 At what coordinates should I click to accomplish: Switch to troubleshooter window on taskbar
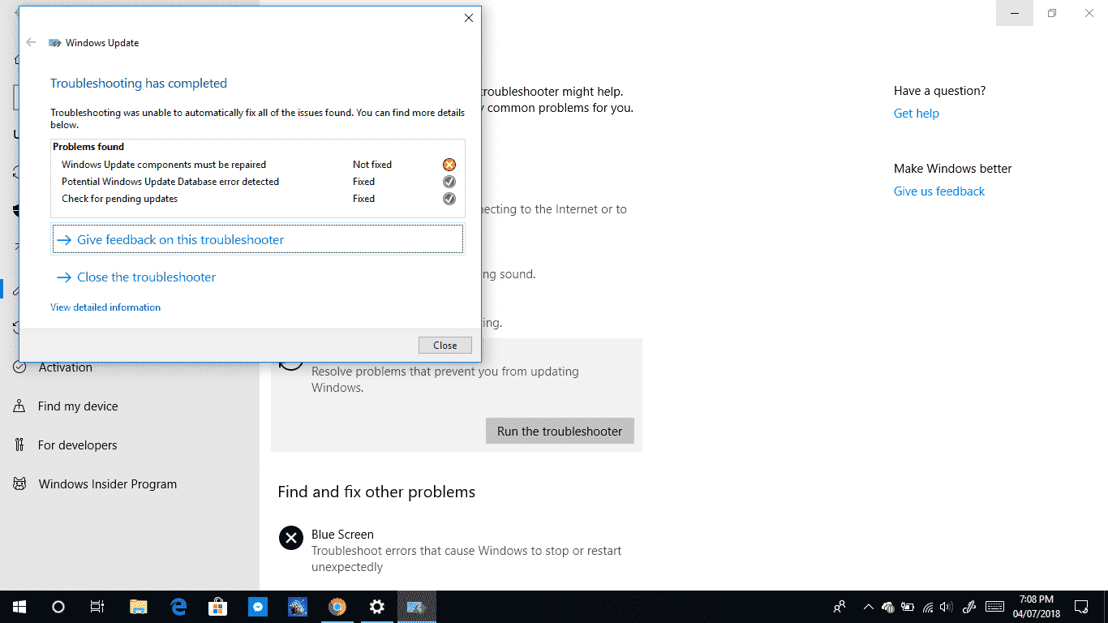pos(417,607)
